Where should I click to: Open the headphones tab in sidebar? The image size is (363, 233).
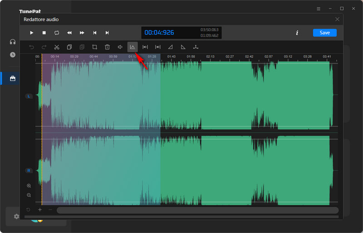13,42
